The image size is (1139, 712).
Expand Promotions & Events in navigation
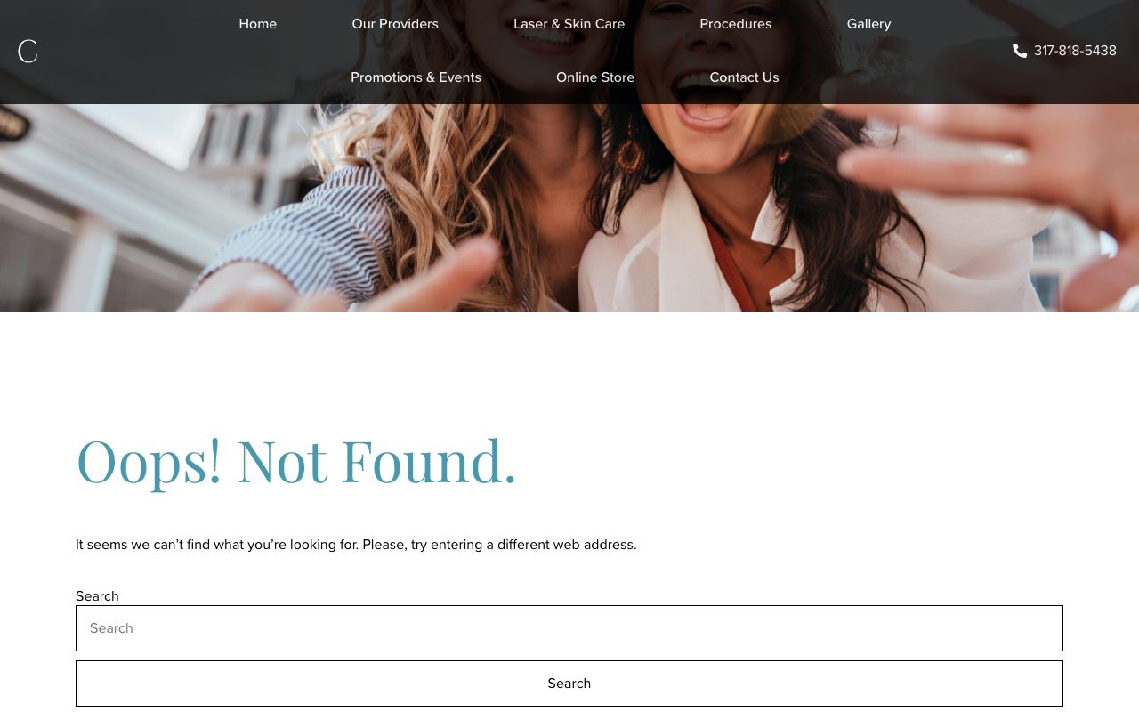click(416, 77)
